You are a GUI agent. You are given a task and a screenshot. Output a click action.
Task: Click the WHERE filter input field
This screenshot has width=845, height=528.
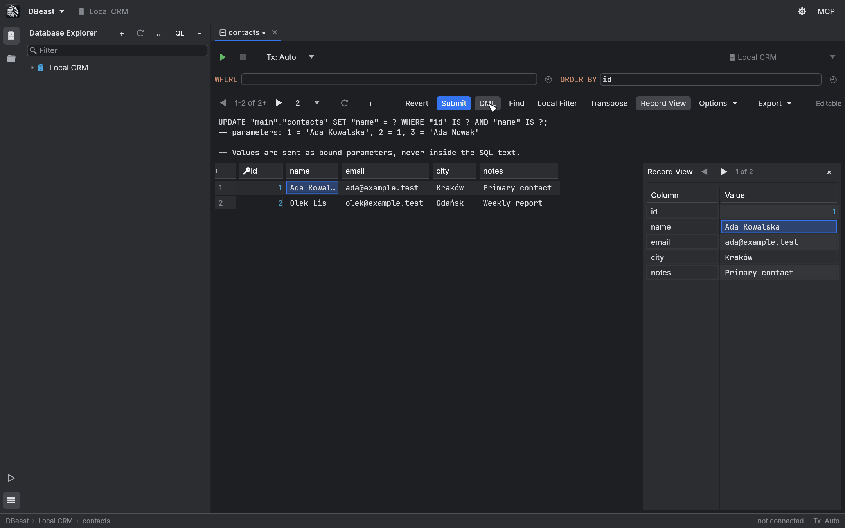pyautogui.click(x=389, y=79)
